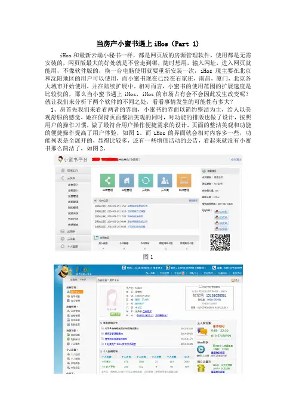Open the blue link at 小蜜书 top right

pos(236,159)
